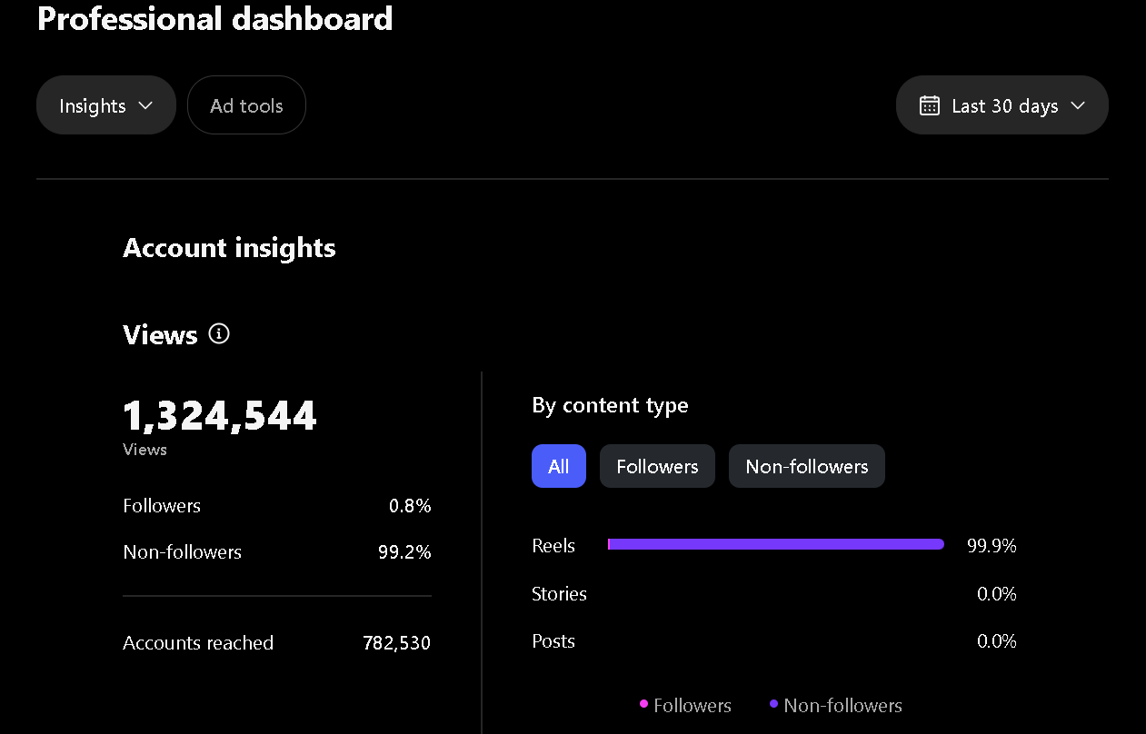Click the 1,324,544 total views number
1146x734 pixels.
(x=220, y=416)
